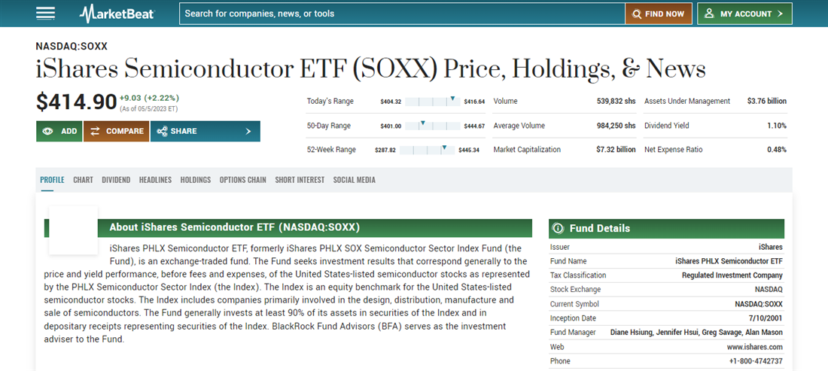
Task: Expand the Share options button
Action: [205, 131]
